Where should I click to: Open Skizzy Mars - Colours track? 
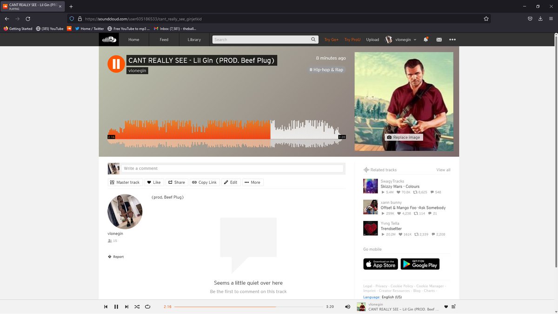(x=400, y=187)
